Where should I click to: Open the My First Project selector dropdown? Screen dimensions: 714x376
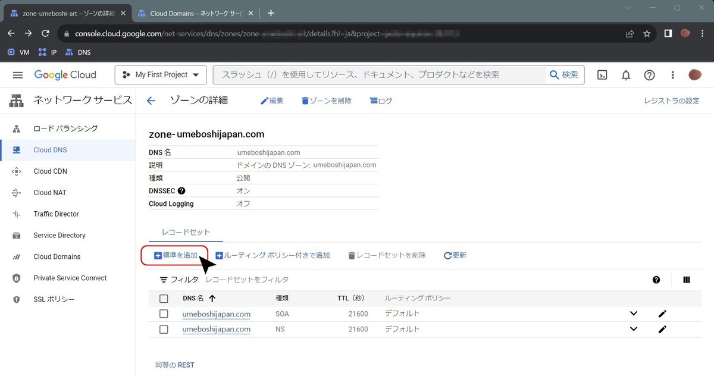click(161, 75)
